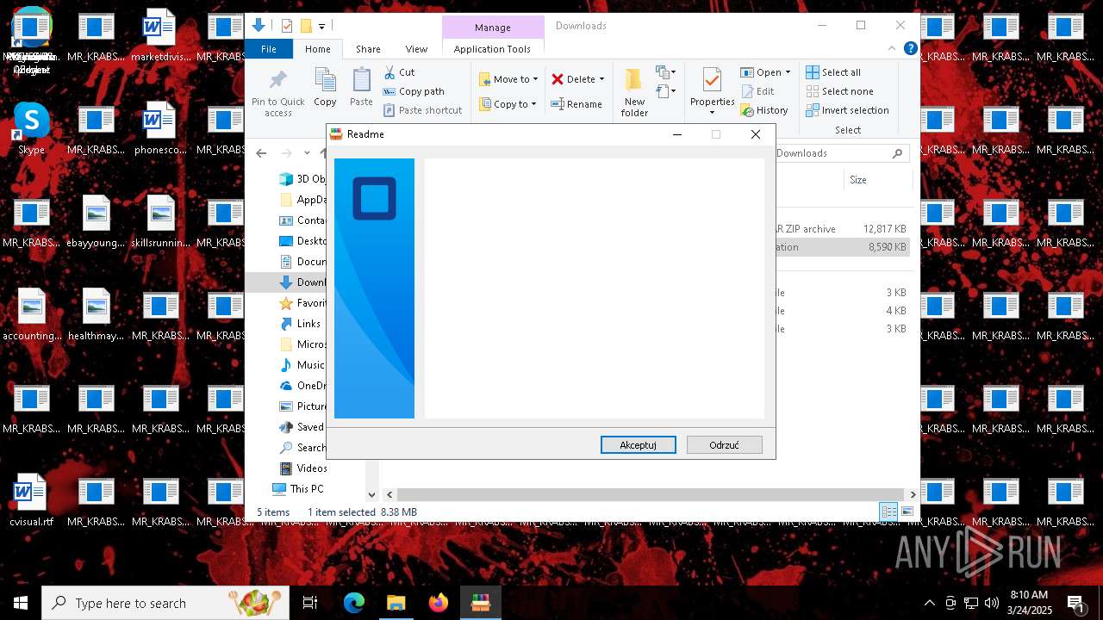The image size is (1103, 620).
Task: Select the file sized 12,817 KB
Action: tap(843, 229)
